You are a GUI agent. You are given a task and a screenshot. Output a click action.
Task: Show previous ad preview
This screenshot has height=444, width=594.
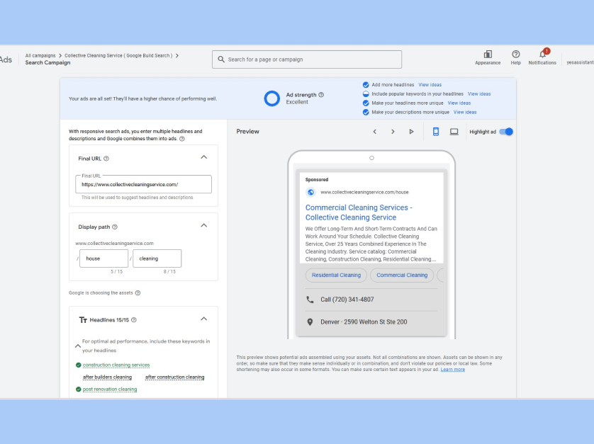(375, 132)
